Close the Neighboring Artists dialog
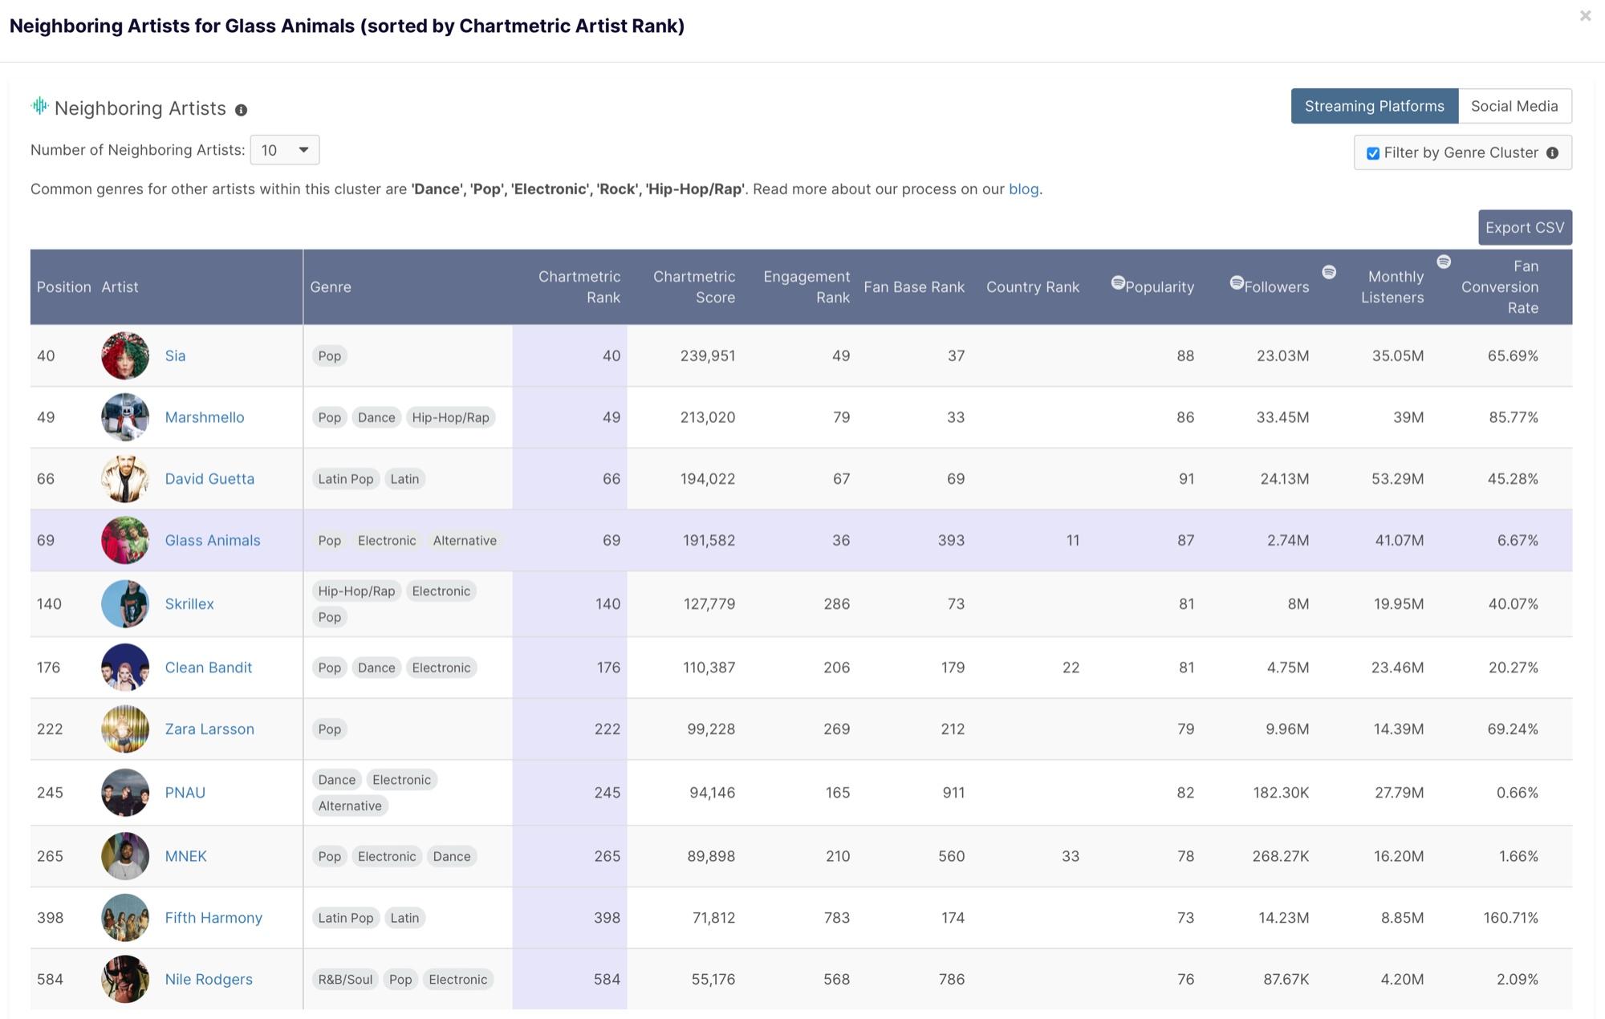 click(x=1585, y=15)
